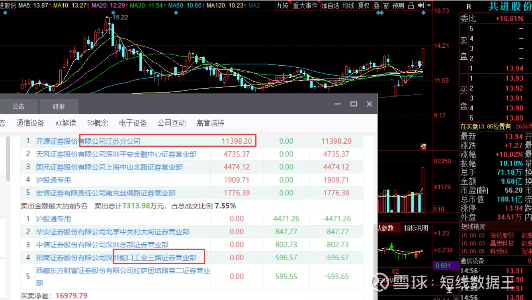The width and height of the screenshot is (532, 300).
Task: Open sell-side 沪股通专用 link
Action: tap(53, 219)
